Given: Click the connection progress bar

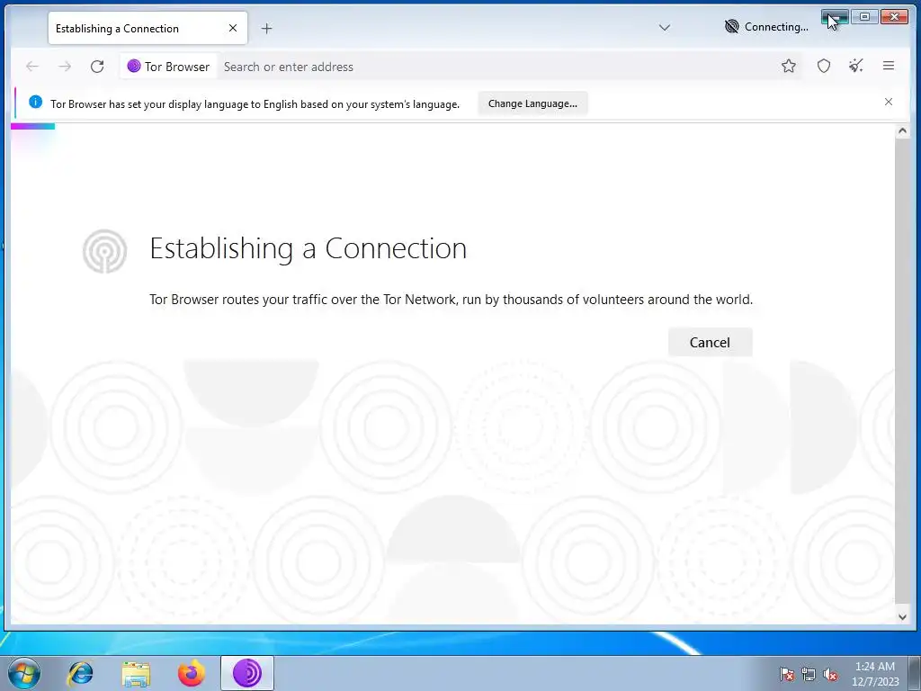Looking at the screenshot, I should coord(33,126).
